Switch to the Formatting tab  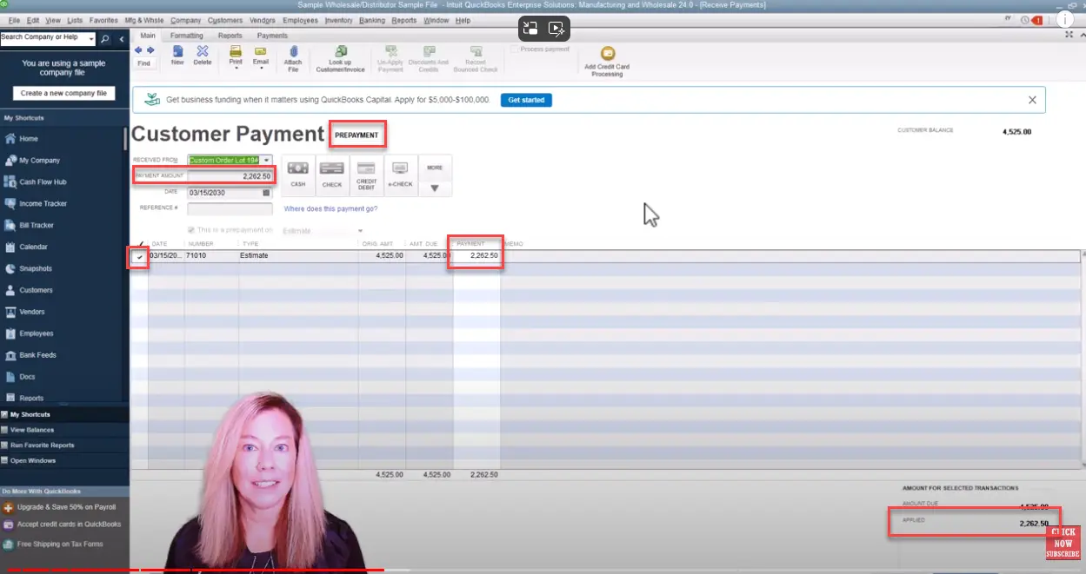coord(187,36)
